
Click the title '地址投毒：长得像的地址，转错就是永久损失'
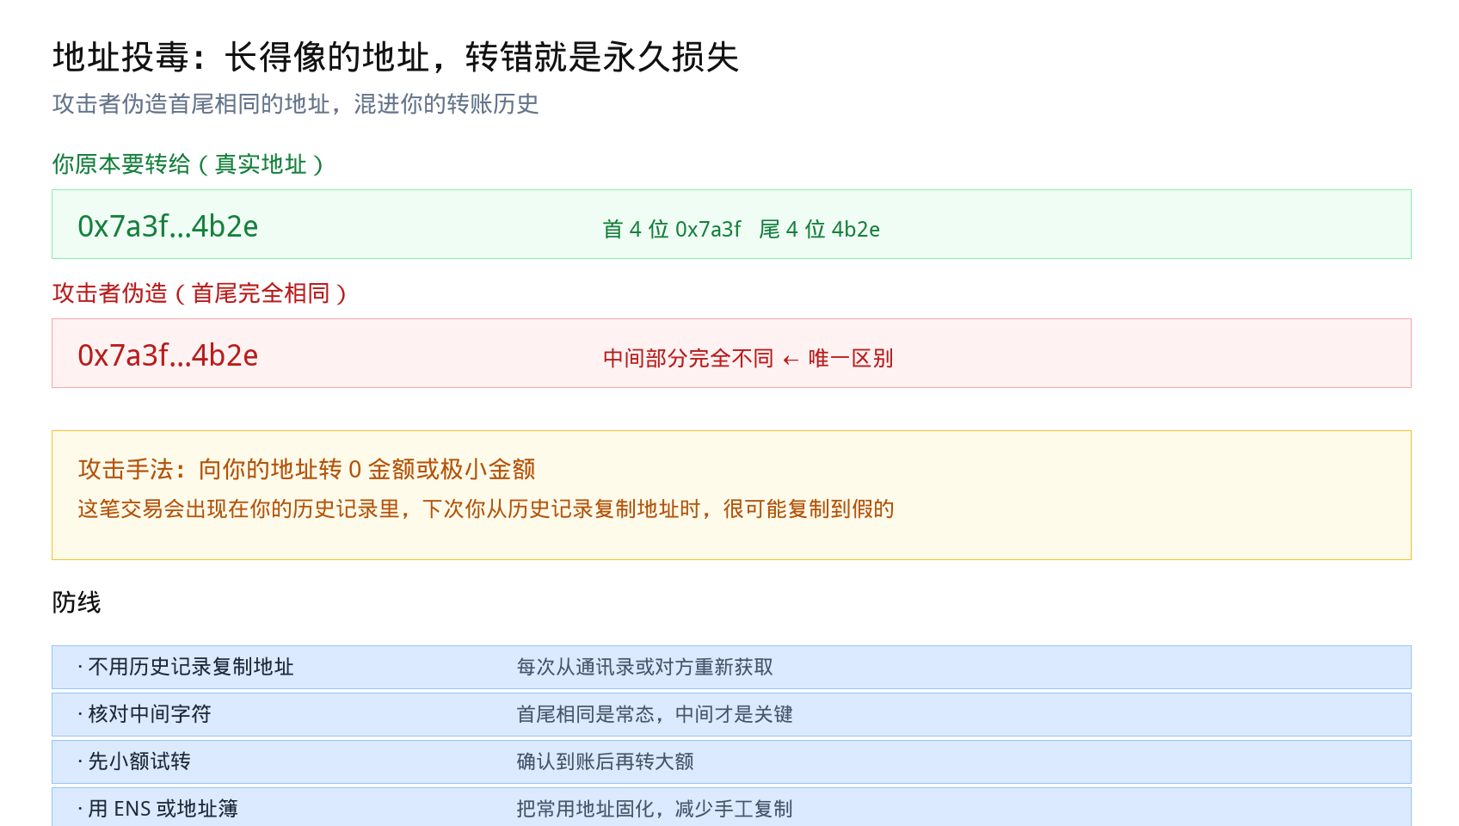click(x=396, y=58)
